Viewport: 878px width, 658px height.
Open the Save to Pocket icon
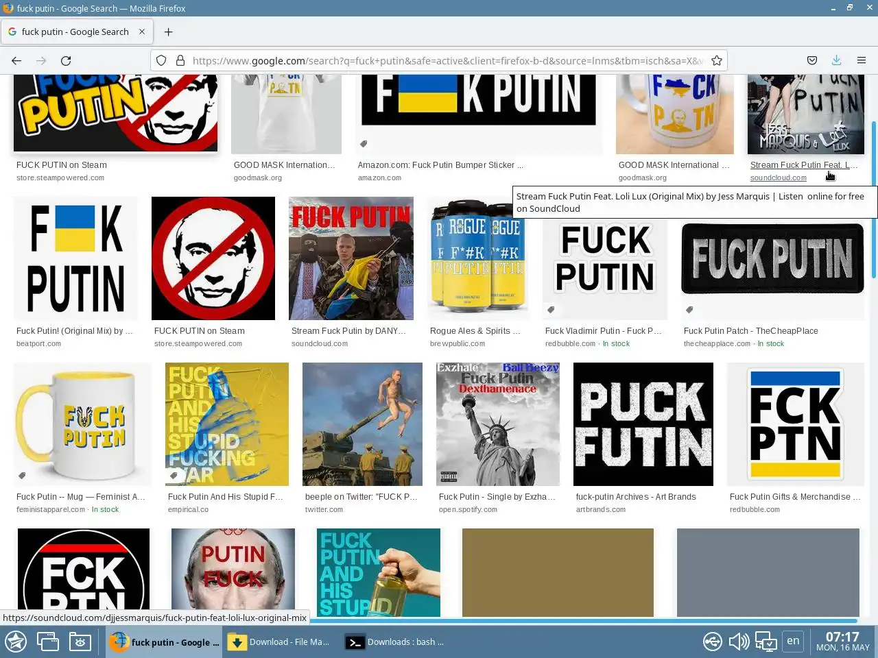pyautogui.click(x=812, y=60)
